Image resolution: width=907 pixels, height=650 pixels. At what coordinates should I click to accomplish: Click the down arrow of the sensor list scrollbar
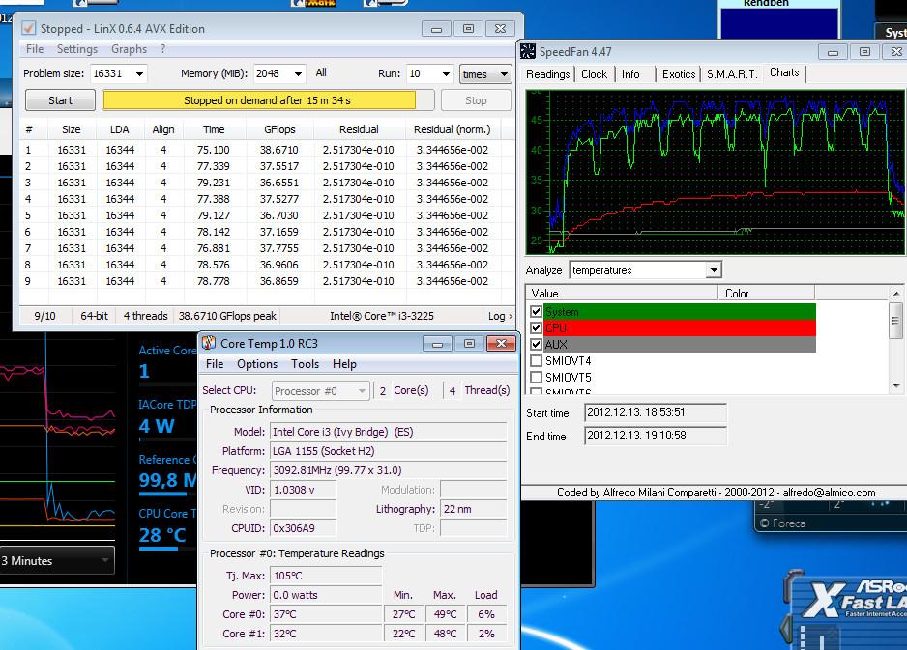pyautogui.click(x=896, y=386)
